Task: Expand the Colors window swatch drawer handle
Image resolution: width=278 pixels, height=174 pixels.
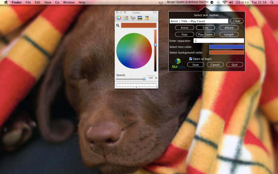Action: pos(136,87)
